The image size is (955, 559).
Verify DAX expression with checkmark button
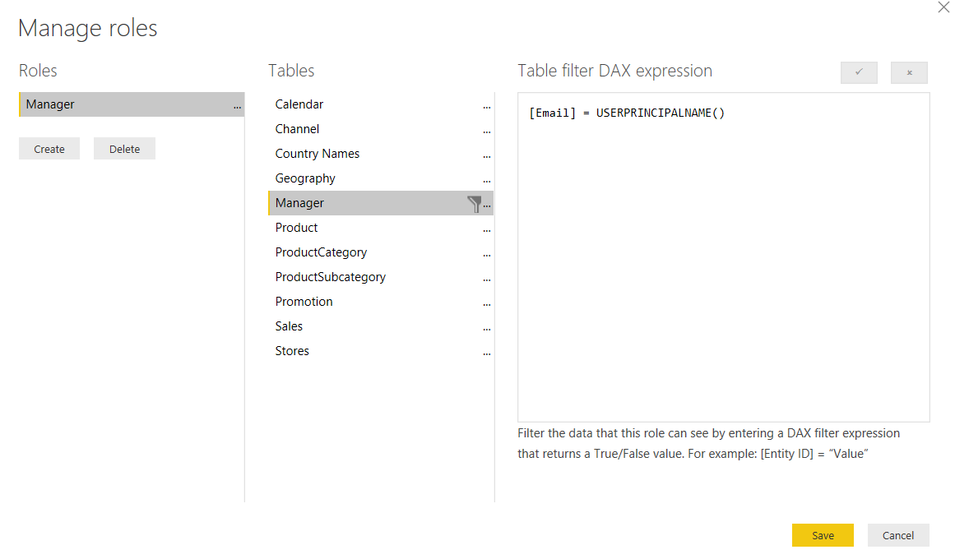859,72
